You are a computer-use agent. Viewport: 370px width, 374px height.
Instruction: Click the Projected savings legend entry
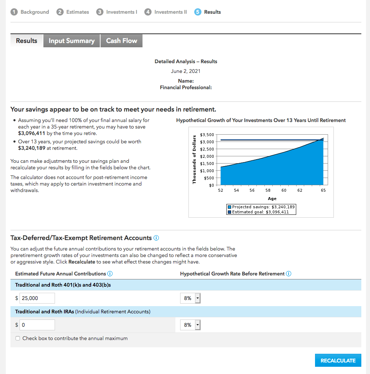tap(260, 207)
